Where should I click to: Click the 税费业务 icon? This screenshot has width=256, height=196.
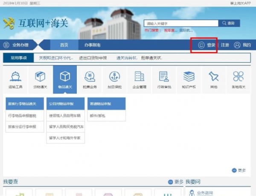click(90, 79)
